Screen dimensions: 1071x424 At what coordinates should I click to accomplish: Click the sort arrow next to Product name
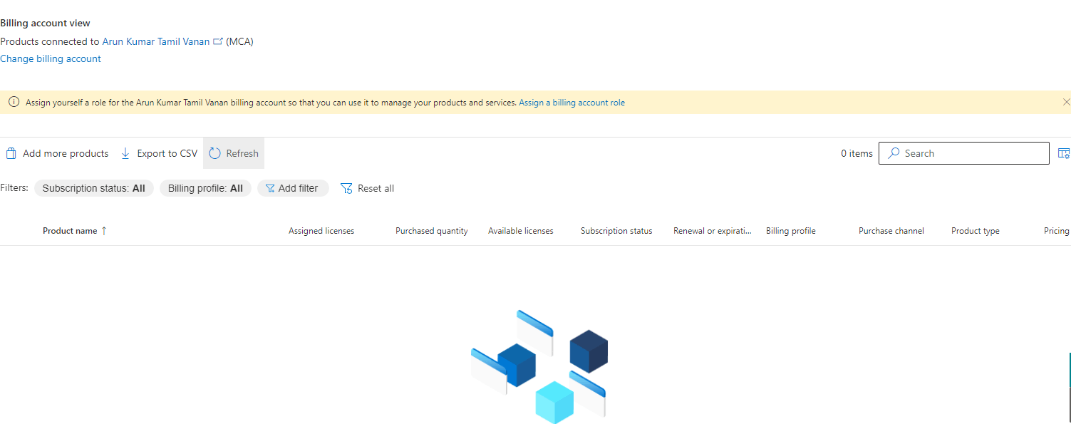pyautogui.click(x=104, y=231)
